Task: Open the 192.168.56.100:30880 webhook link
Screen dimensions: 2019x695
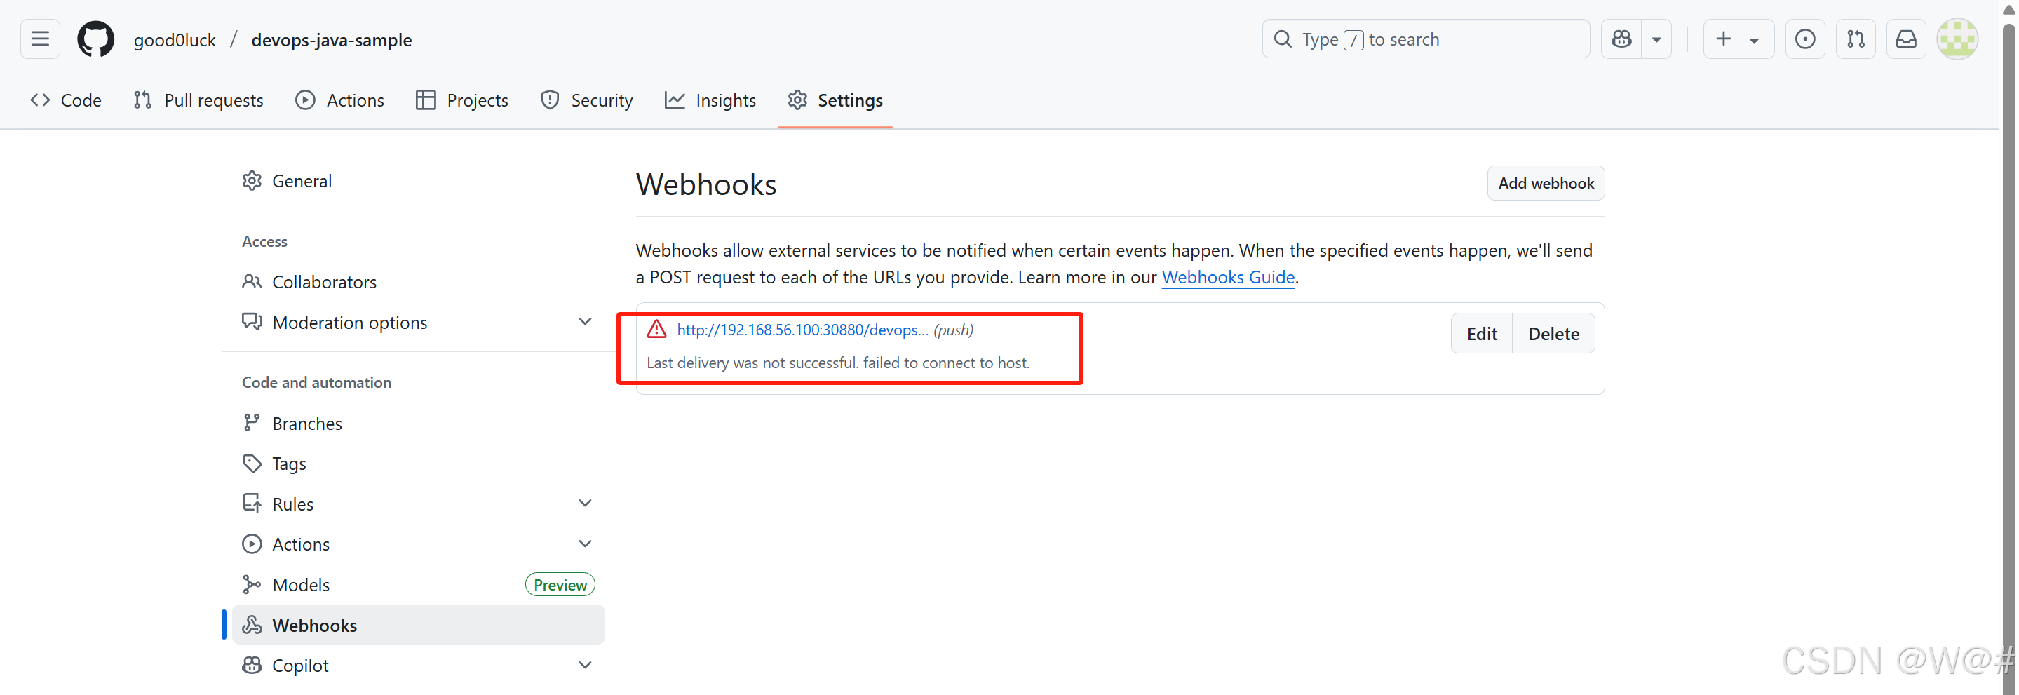Action: pos(802,330)
